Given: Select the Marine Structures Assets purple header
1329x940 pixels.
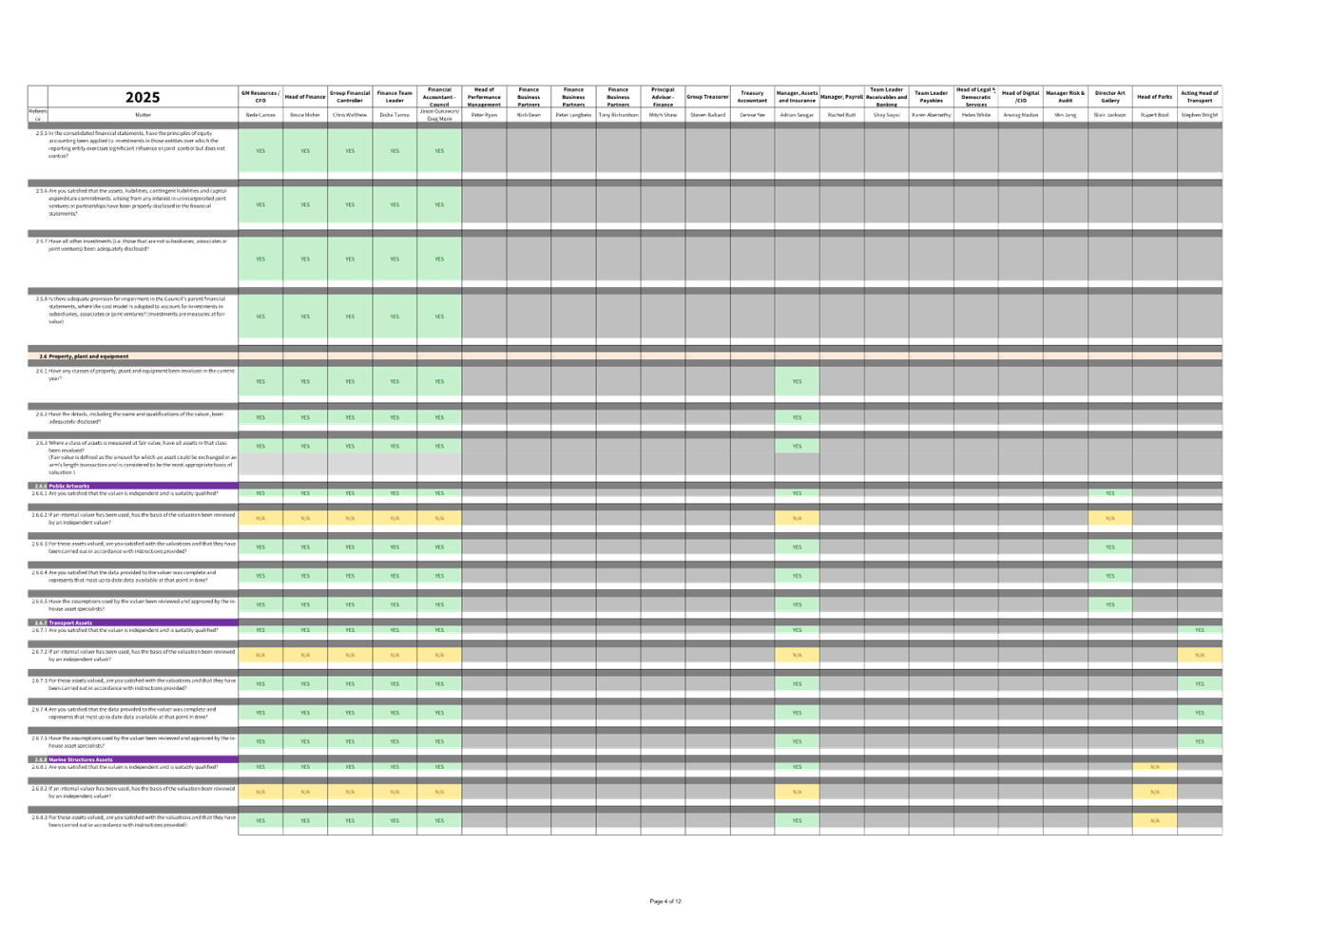Looking at the screenshot, I should (x=133, y=760).
